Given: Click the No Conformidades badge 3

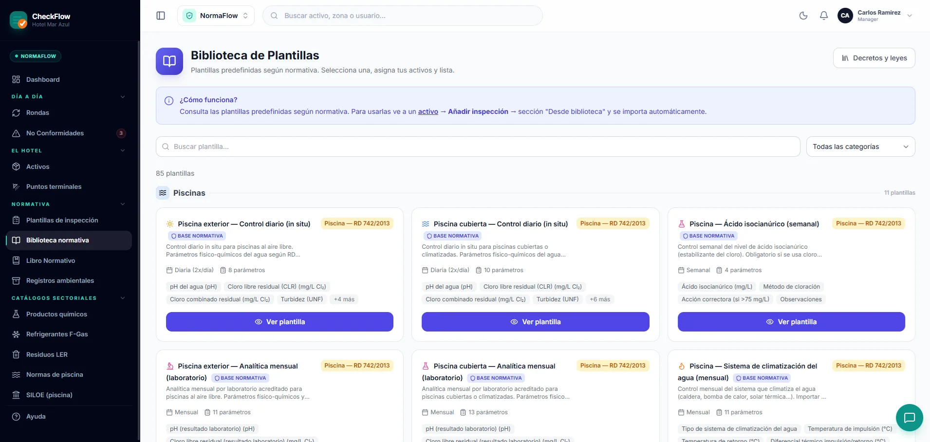Looking at the screenshot, I should [x=121, y=133].
